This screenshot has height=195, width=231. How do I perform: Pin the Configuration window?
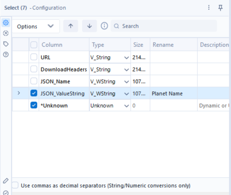pyautogui.click(x=221, y=8)
